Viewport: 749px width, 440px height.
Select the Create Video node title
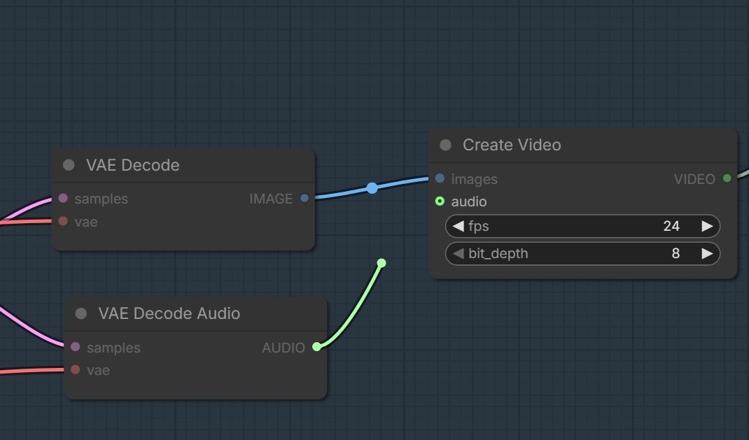512,145
